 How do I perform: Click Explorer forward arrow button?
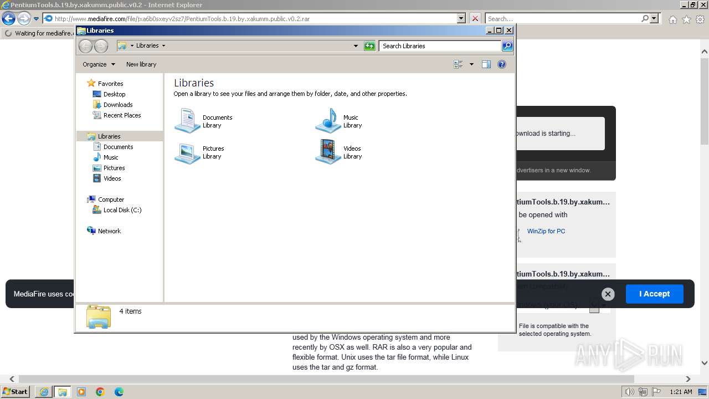pos(101,46)
